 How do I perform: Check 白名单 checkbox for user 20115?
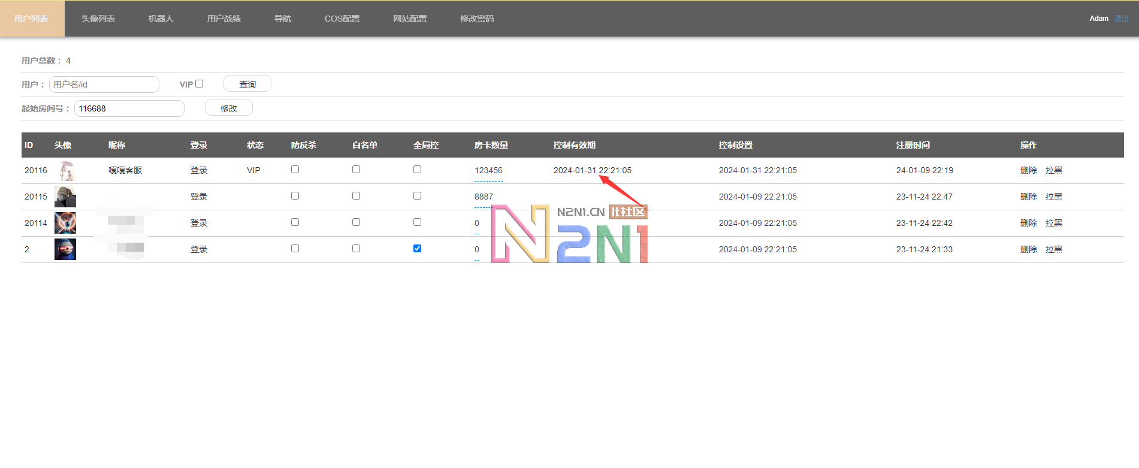point(356,196)
